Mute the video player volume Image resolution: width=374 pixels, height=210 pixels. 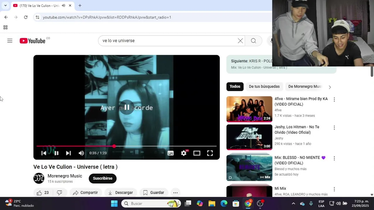click(81, 153)
